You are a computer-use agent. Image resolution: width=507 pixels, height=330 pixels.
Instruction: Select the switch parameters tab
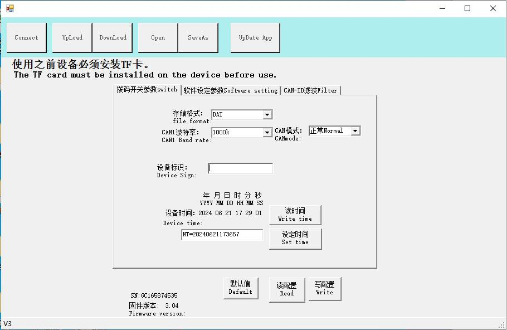pos(147,89)
